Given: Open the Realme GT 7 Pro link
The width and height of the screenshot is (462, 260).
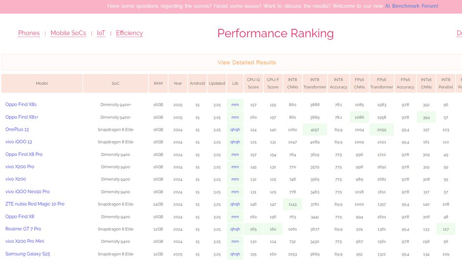Looking at the screenshot, I should 23,229.
